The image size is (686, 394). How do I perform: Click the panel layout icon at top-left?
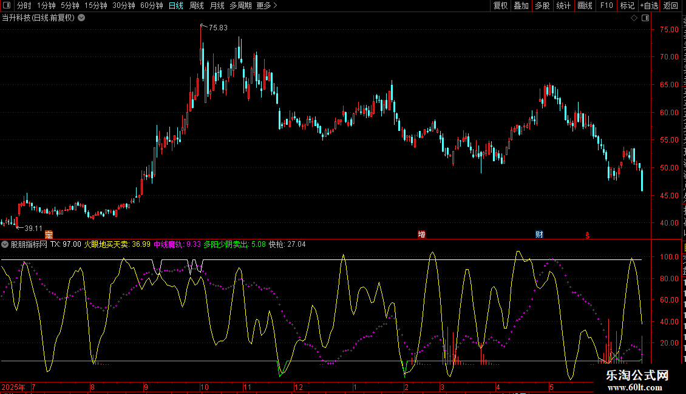tap(7, 5)
